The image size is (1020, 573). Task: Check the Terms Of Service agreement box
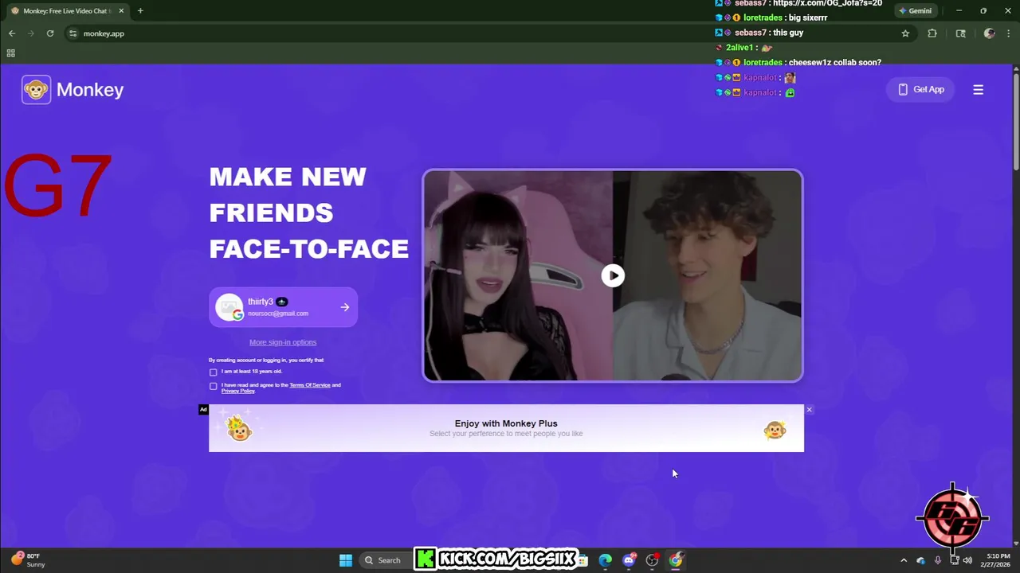[213, 386]
